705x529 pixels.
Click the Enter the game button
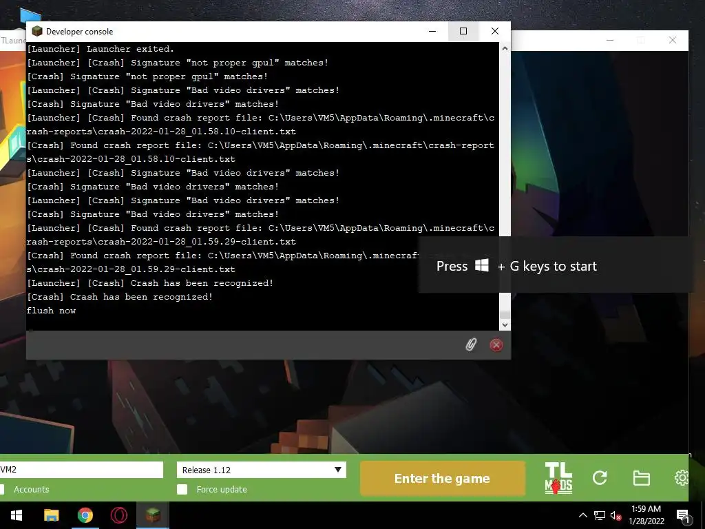click(x=443, y=478)
